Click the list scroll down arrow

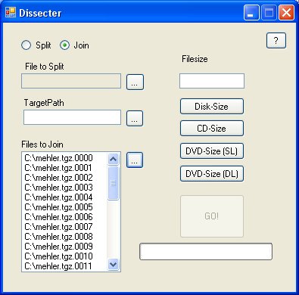pyautogui.click(x=113, y=265)
